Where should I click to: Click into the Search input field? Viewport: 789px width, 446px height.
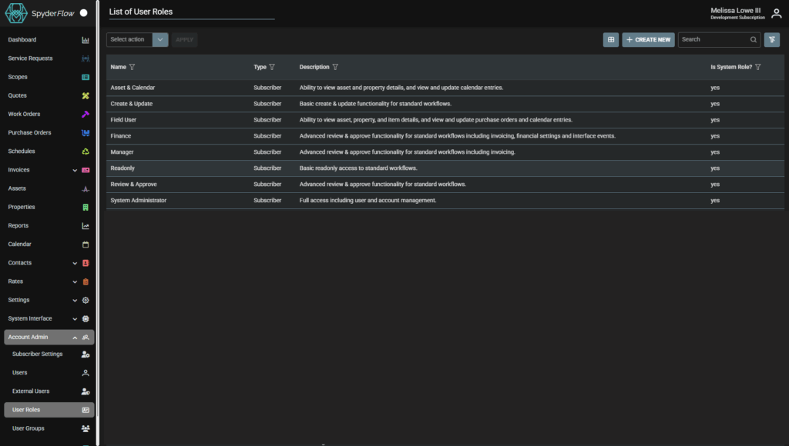pos(713,40)
